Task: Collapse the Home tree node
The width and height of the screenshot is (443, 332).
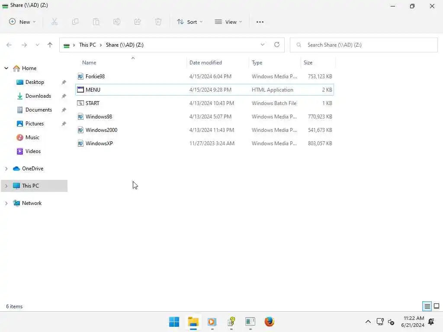Action: point(6,68)
